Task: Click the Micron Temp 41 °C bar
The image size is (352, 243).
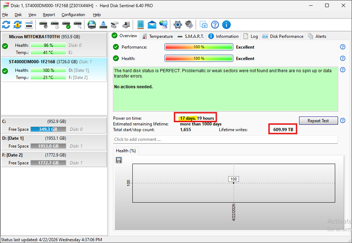Action: tap(48, 53)
